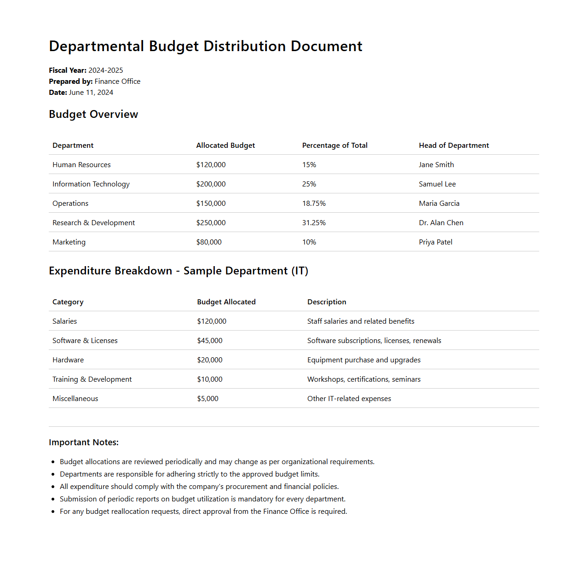
Task: Select the Budget Allocated column header
Action: pos(226,302)
